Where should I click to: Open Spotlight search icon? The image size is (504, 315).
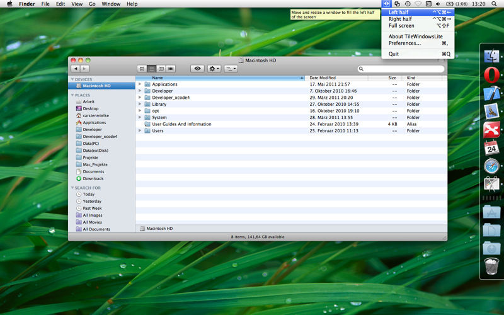(x=494, y=4)
